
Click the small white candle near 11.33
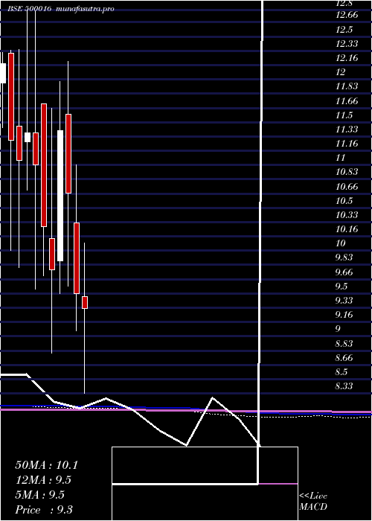[28, 137]
